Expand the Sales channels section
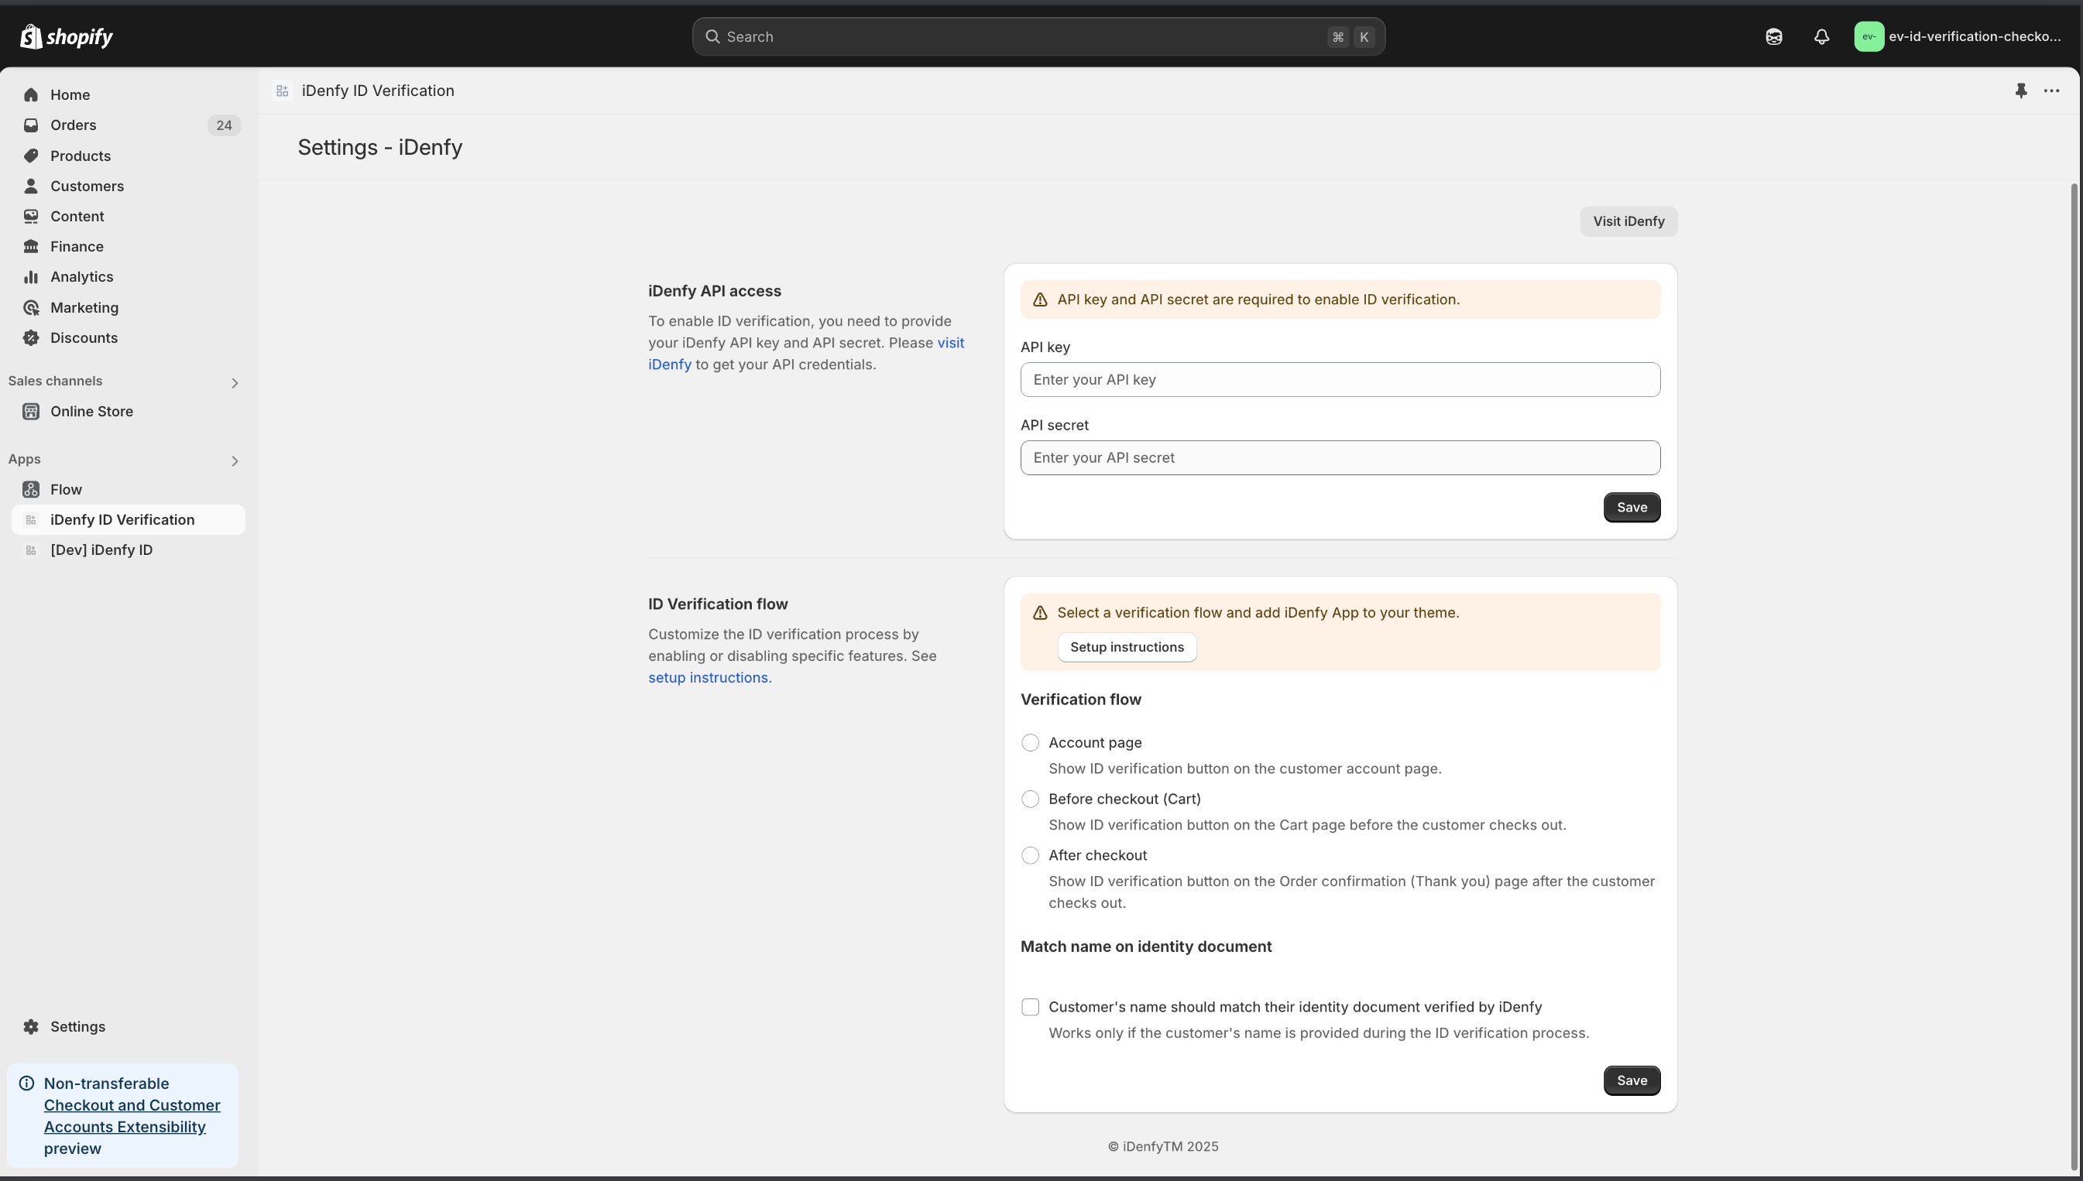The image size is (2083, 1181). tap(235, 382)
